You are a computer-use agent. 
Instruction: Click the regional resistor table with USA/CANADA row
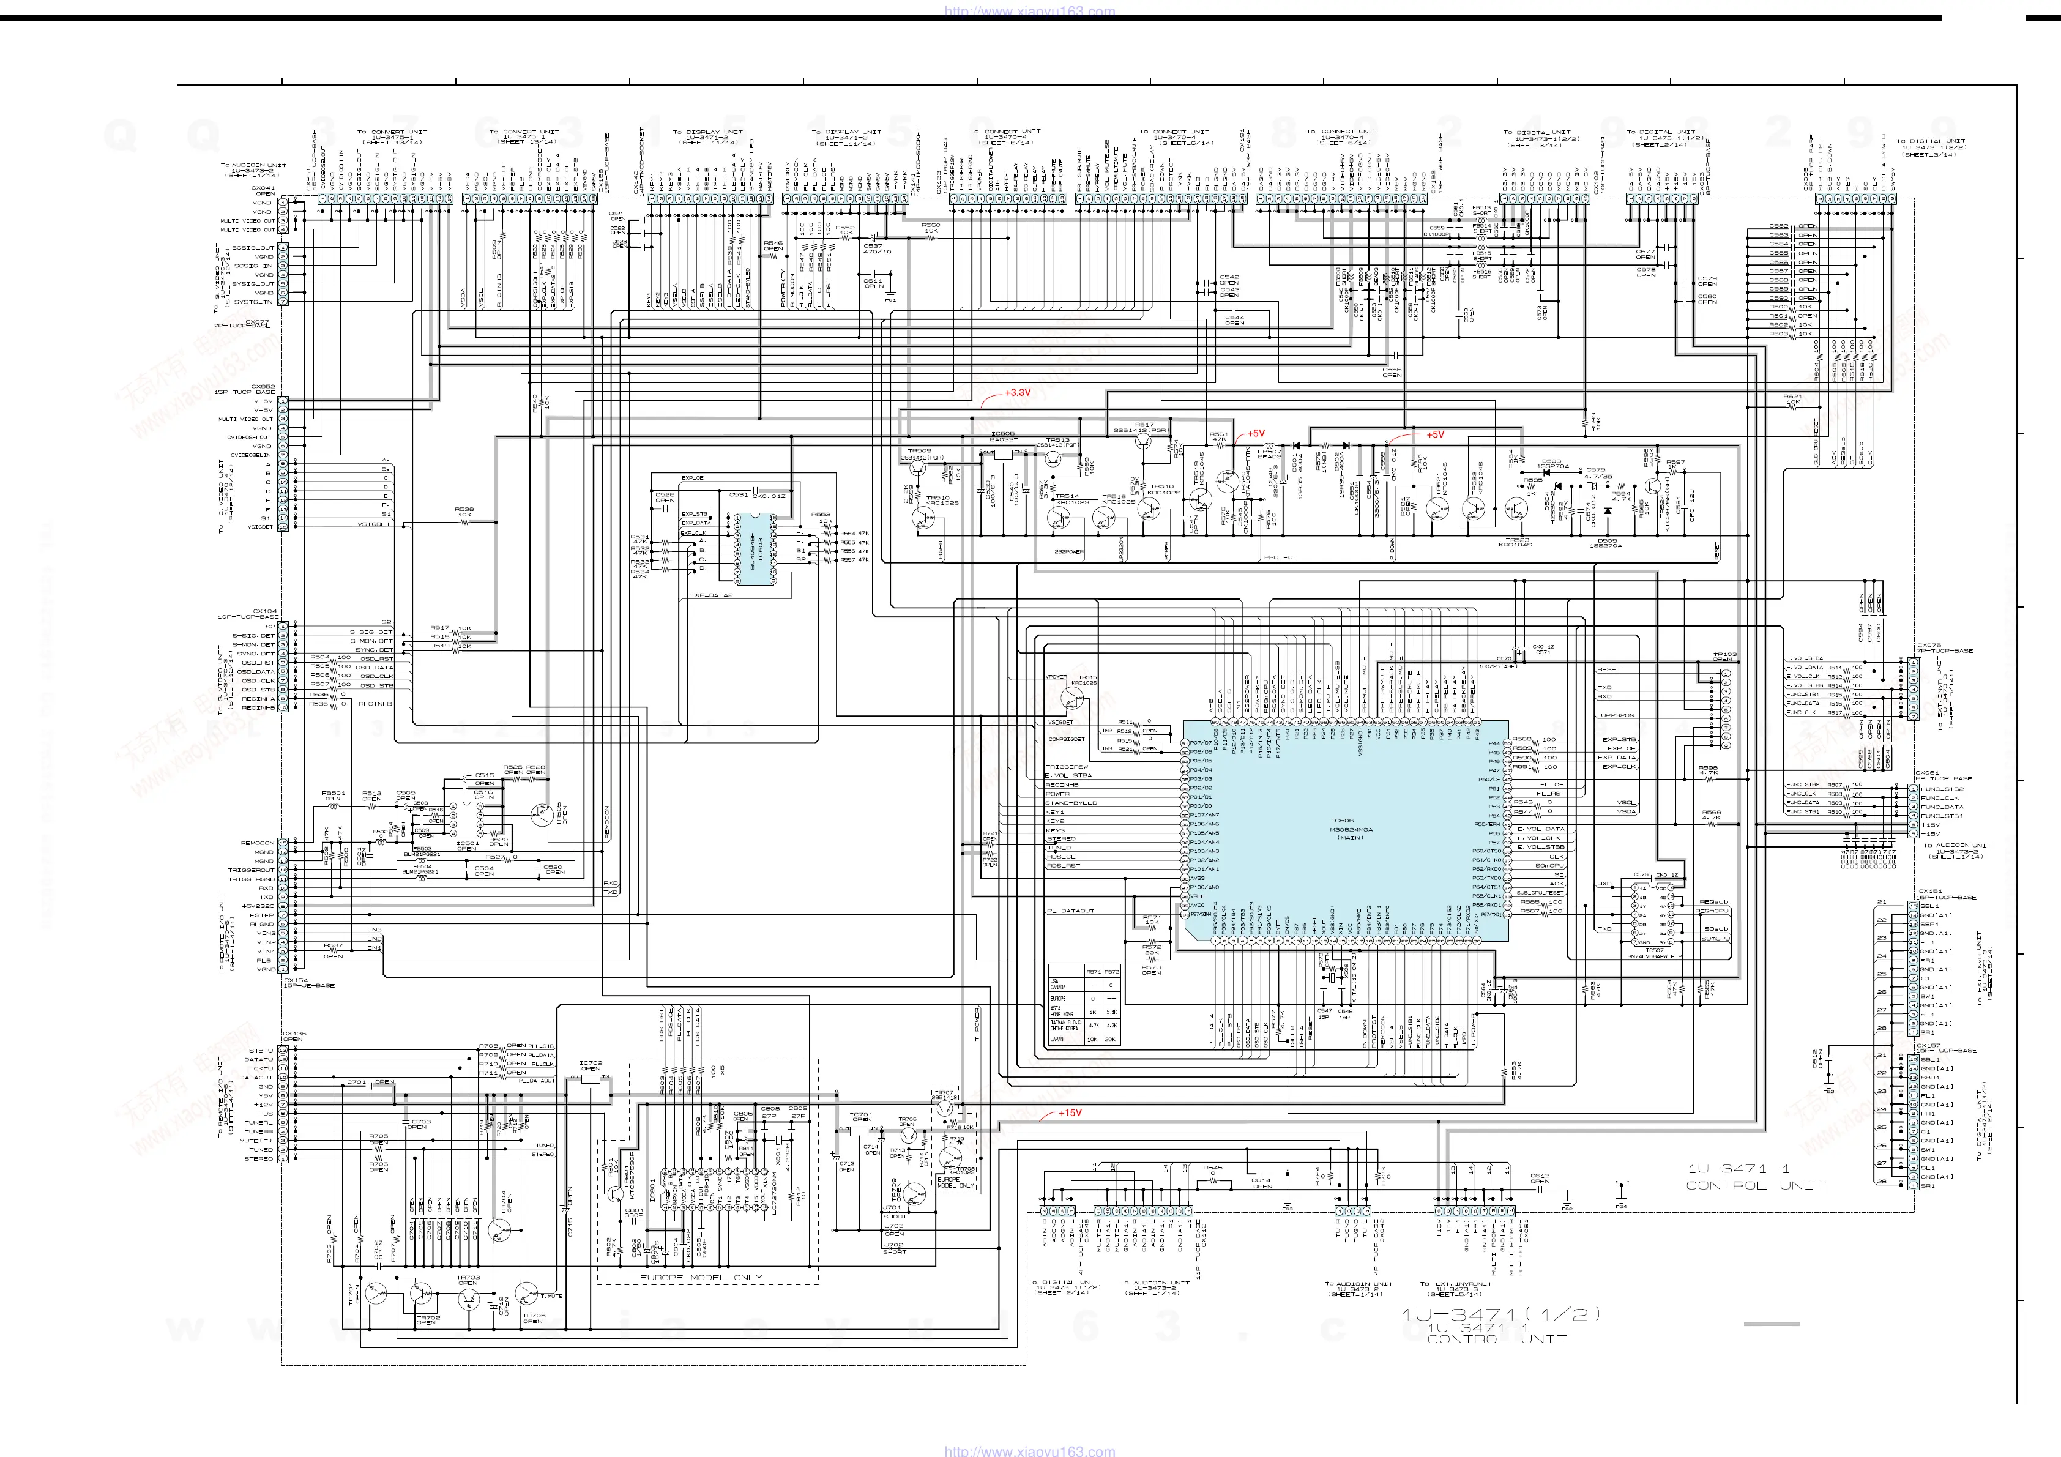[x=1084, y=1005]
